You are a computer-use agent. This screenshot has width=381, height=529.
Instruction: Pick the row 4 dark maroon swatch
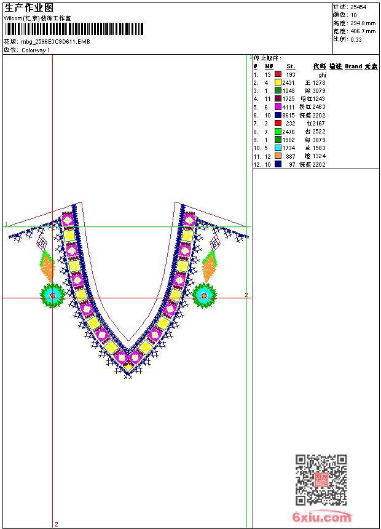click(278, 98)
